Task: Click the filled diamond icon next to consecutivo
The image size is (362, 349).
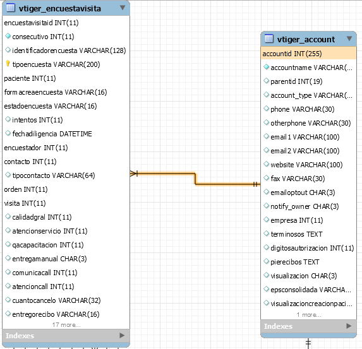Action: (8, 36)
